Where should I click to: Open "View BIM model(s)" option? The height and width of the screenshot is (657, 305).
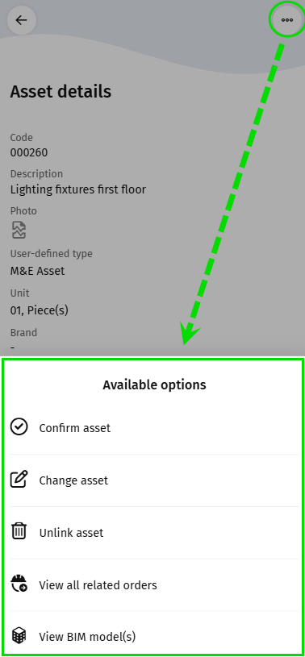click(155, 636)
